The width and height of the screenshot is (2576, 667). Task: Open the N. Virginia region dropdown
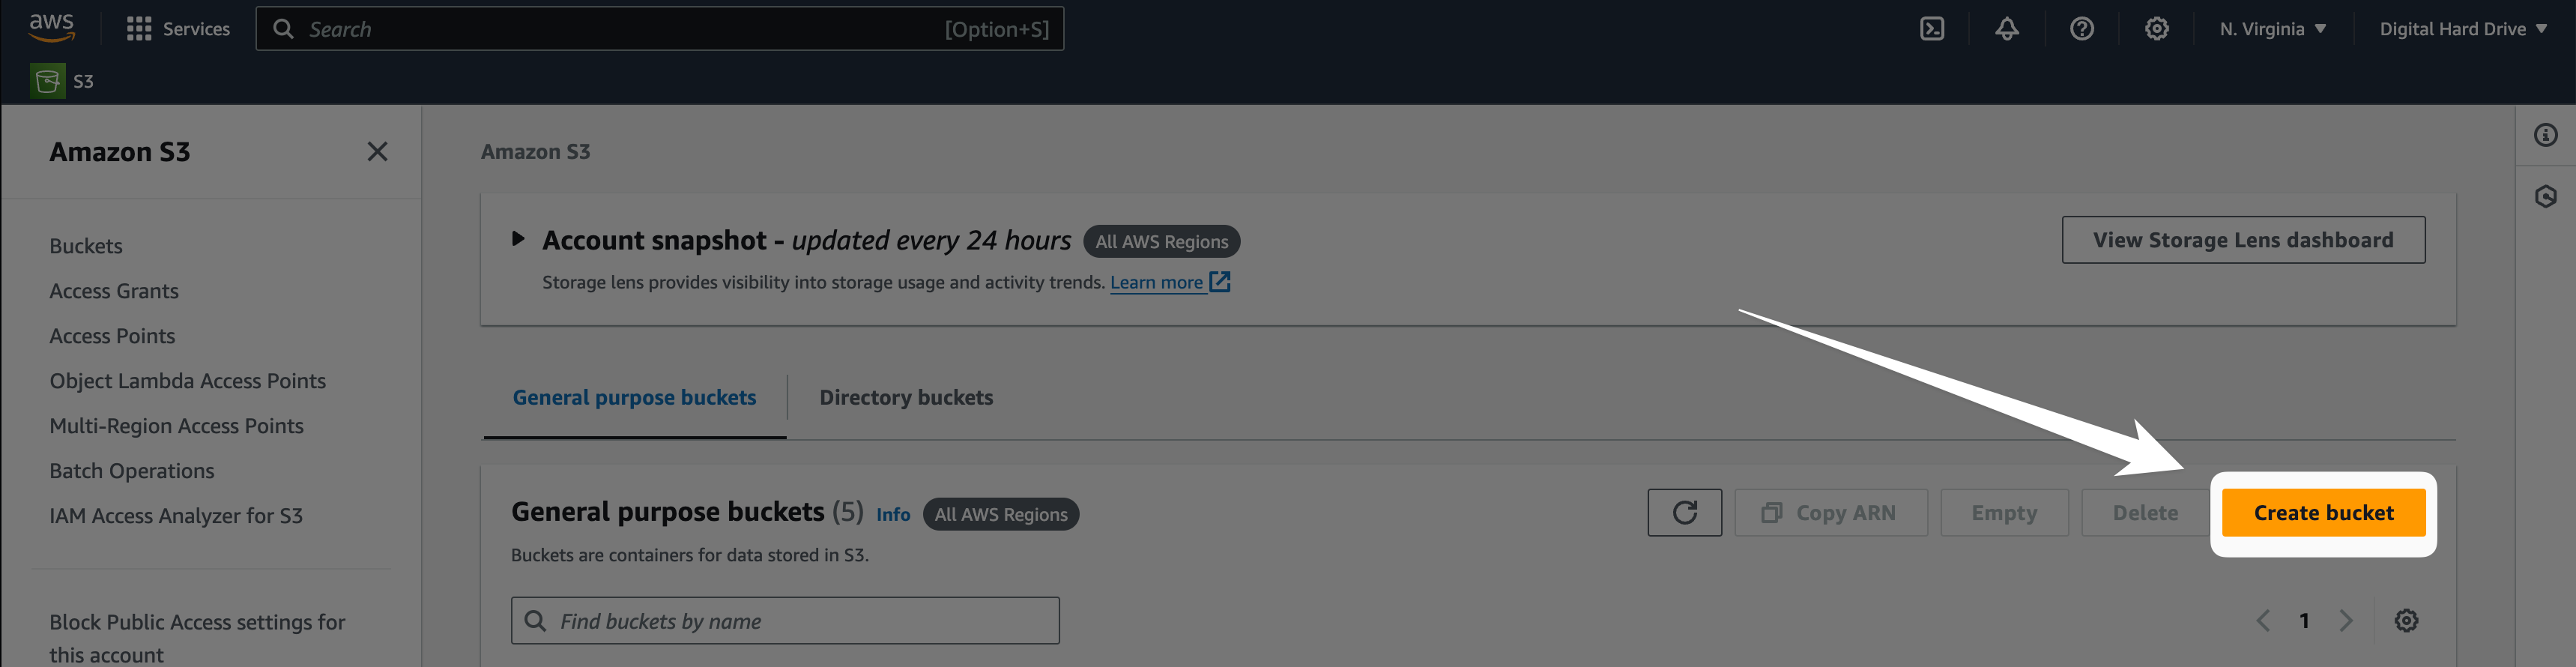[2272, 29]
